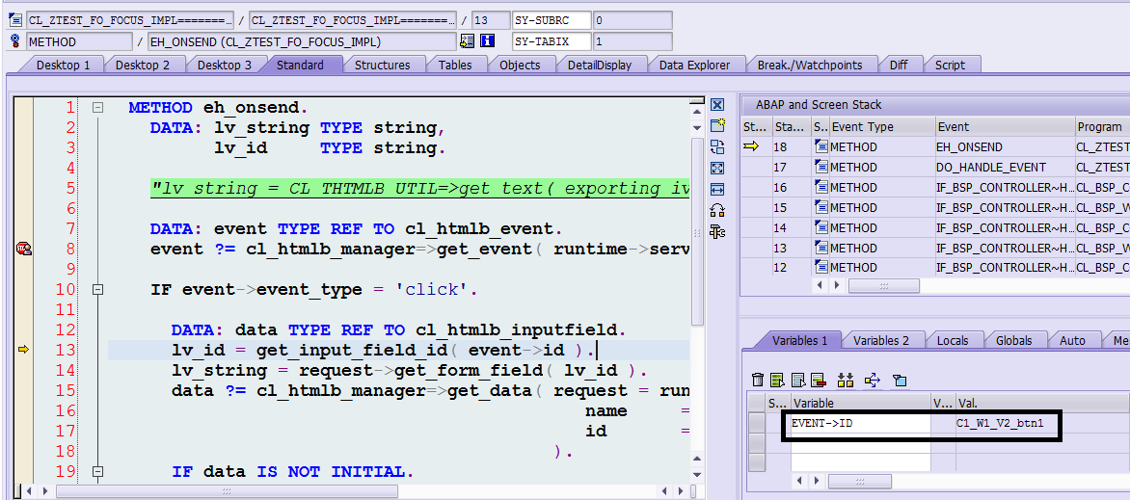Click the blue info icon beside EH_ONSEND
The height and width of the screenshot is (500, 1130).
point(487,41)
